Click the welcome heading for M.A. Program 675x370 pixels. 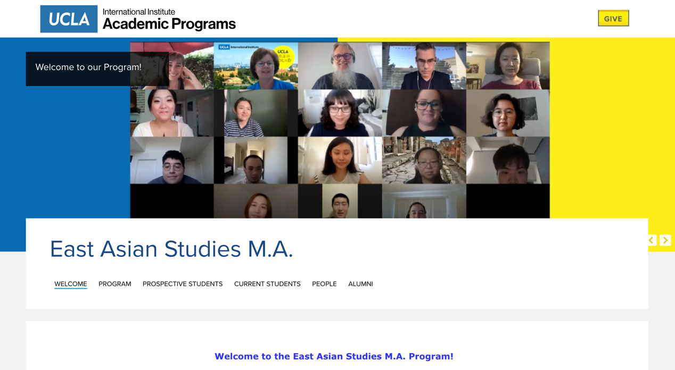point(334,356)
